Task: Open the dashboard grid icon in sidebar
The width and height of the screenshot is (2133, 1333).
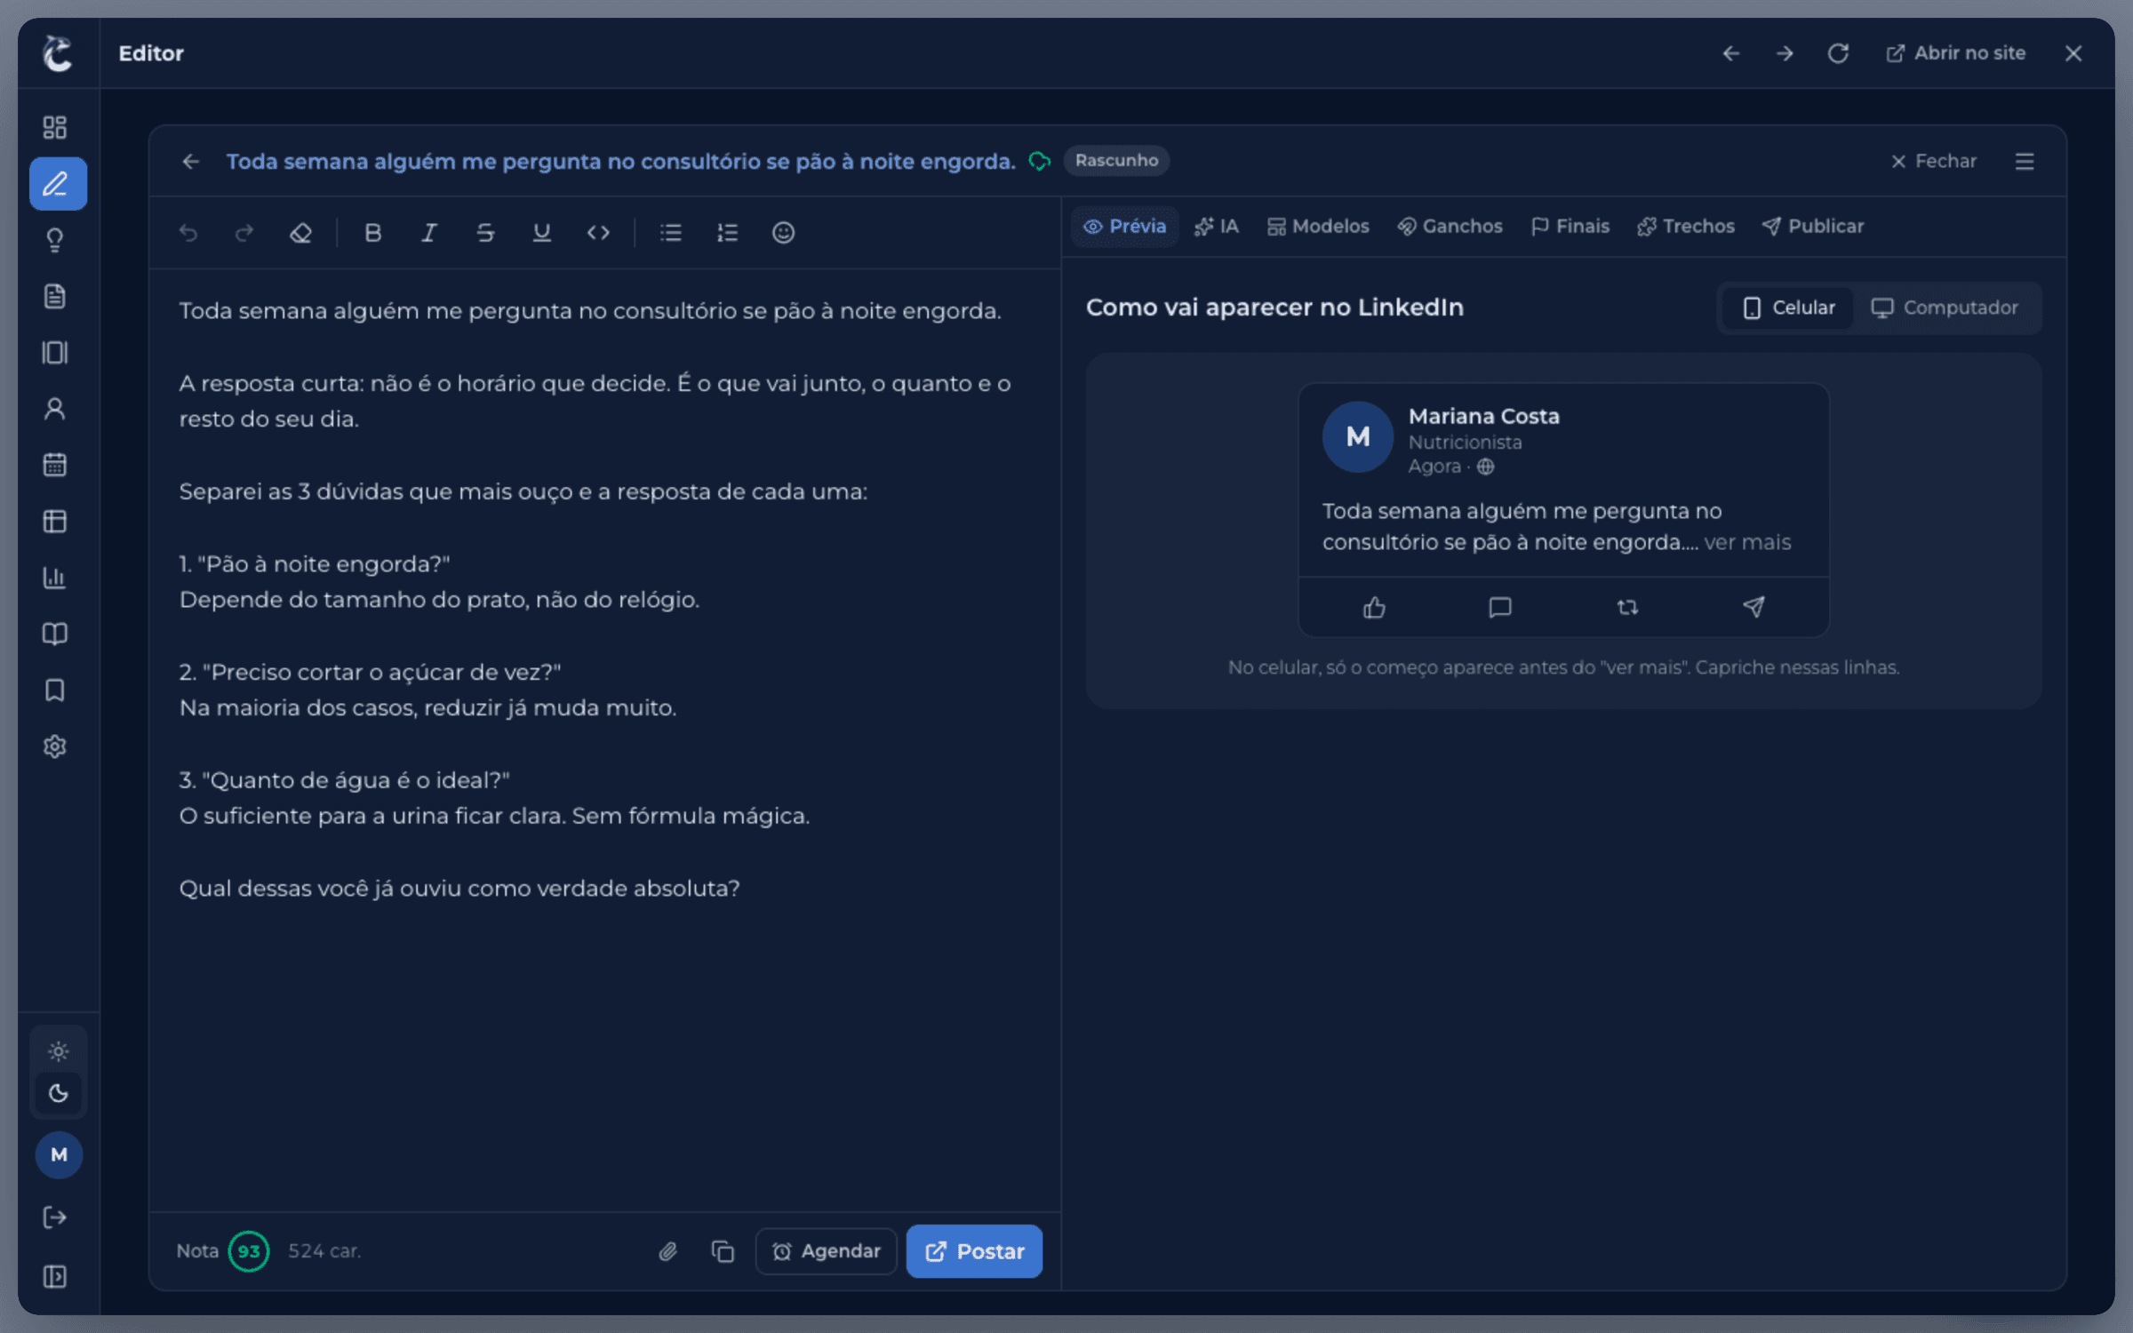Action: [x=55, y=127]
